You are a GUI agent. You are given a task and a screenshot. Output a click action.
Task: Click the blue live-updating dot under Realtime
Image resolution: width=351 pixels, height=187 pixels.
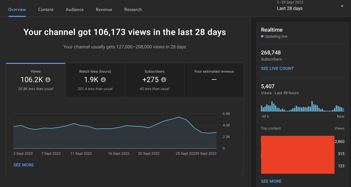coord(262,37)
